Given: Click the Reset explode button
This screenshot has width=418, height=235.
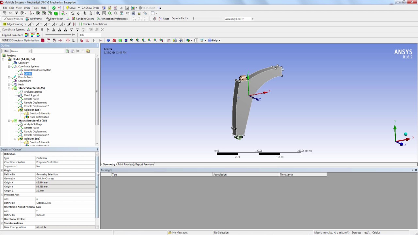Looking at the screenshot, I should [x=164, y=19].
